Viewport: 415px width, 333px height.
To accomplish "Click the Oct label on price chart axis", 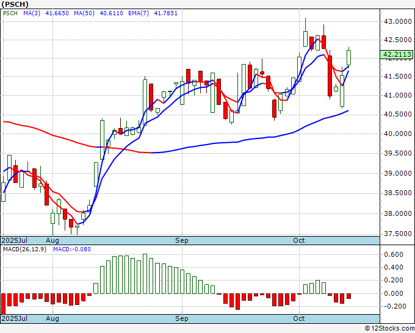I will (299, 240).
